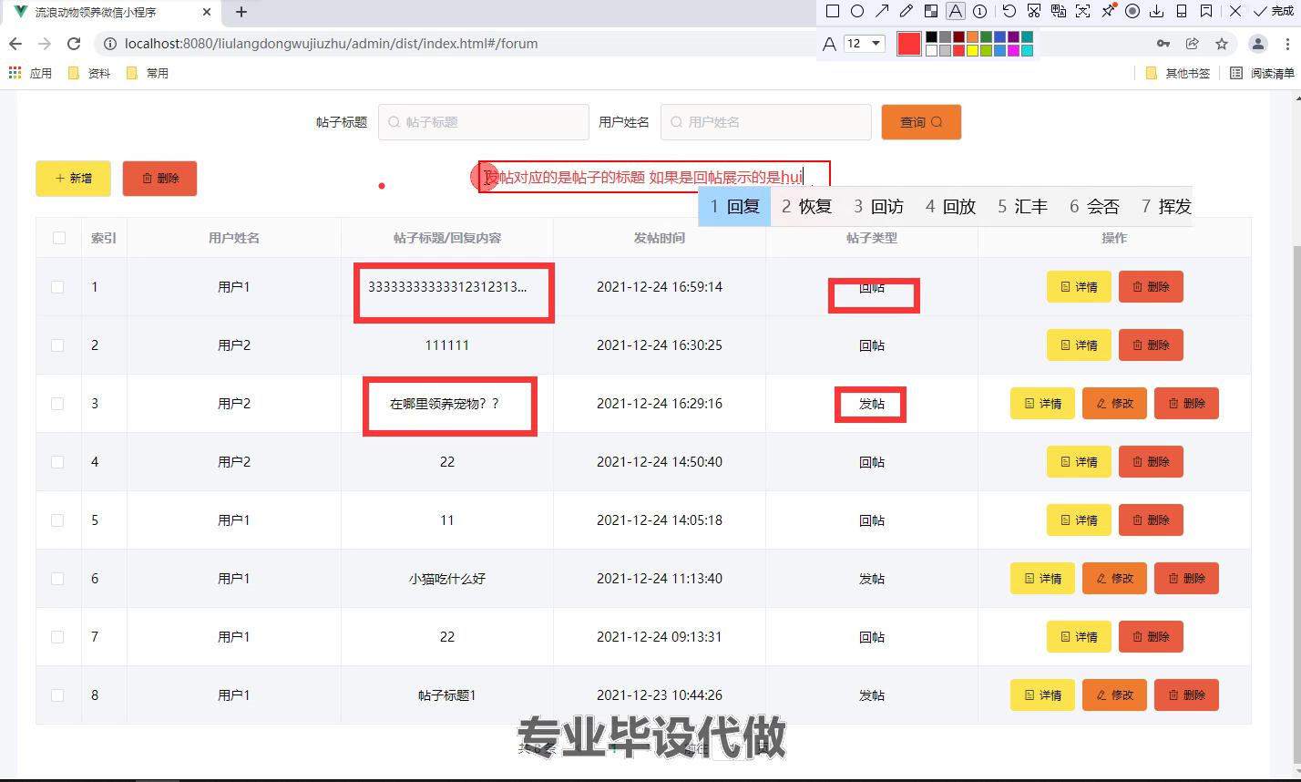This screenshot has height=782, width=1301.
Task: Pick the orange color swatch
Action: (972, 36)
